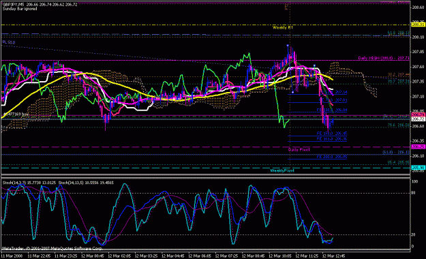Click the 'Weekly R1' line label
Image resolution: width=426 pixels, height=259 pixels.
[283, 27]
